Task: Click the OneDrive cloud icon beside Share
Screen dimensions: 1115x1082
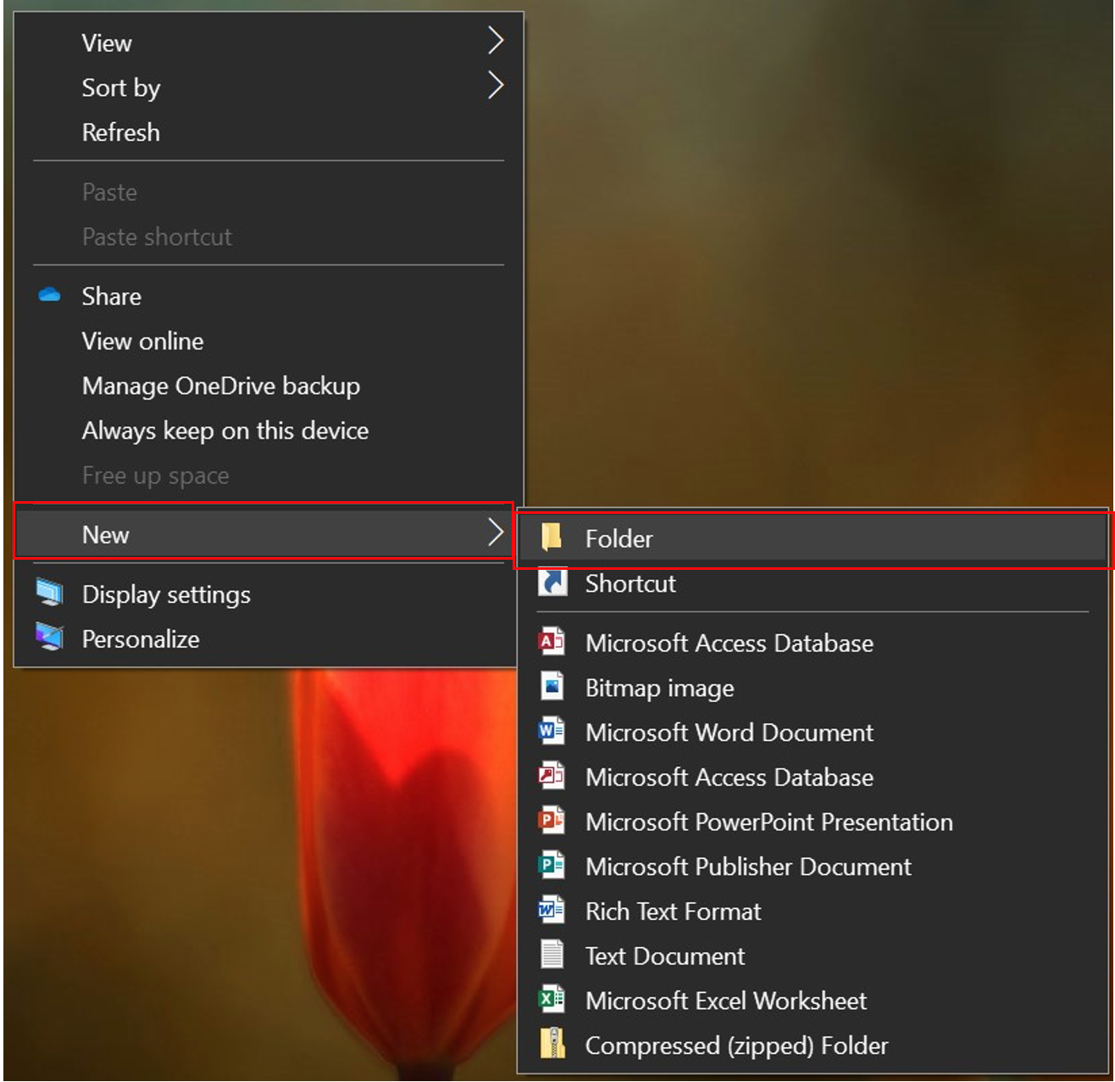Action: coord(49,295)
